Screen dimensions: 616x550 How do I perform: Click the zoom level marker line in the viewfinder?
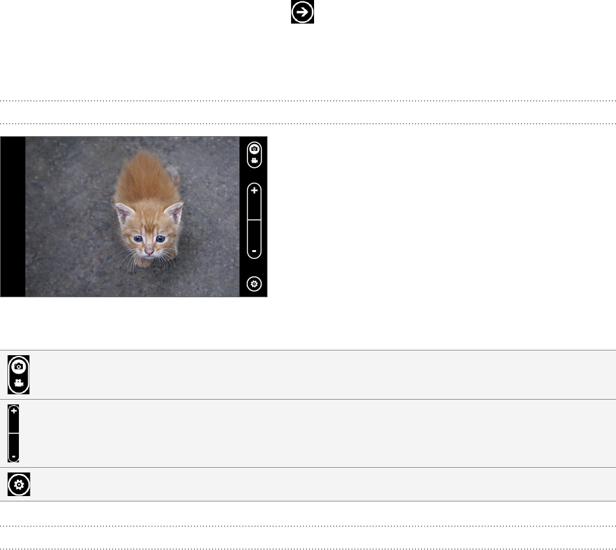coord(254,220)
